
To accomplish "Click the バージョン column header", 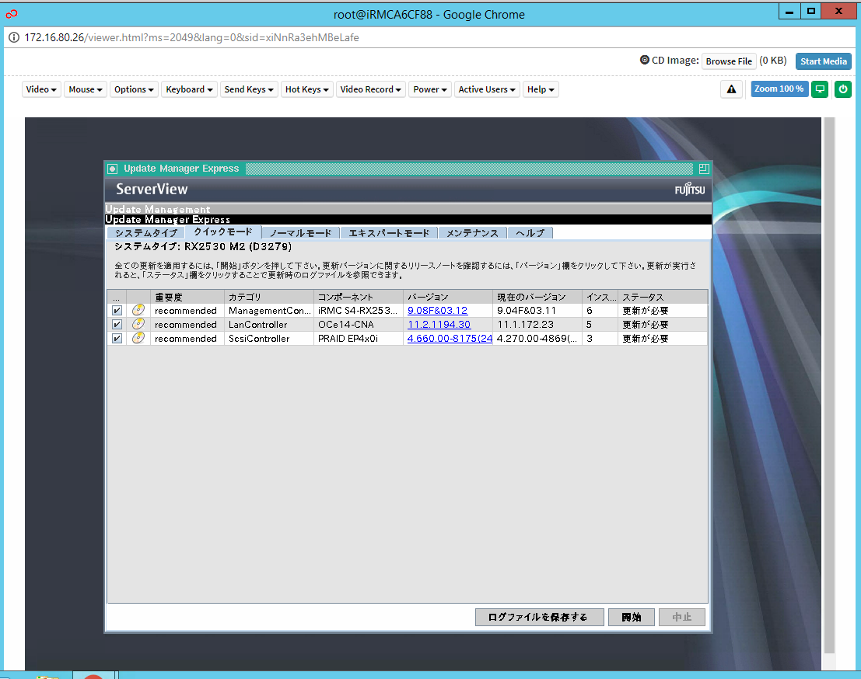I will point(448,297).
